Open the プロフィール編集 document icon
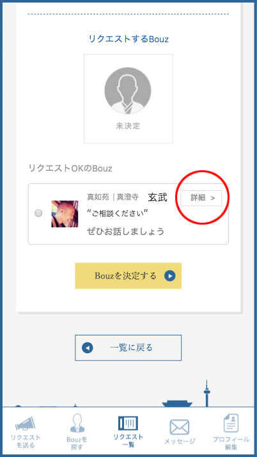This screenshot has width=257, height=457. tap(231, 423)
